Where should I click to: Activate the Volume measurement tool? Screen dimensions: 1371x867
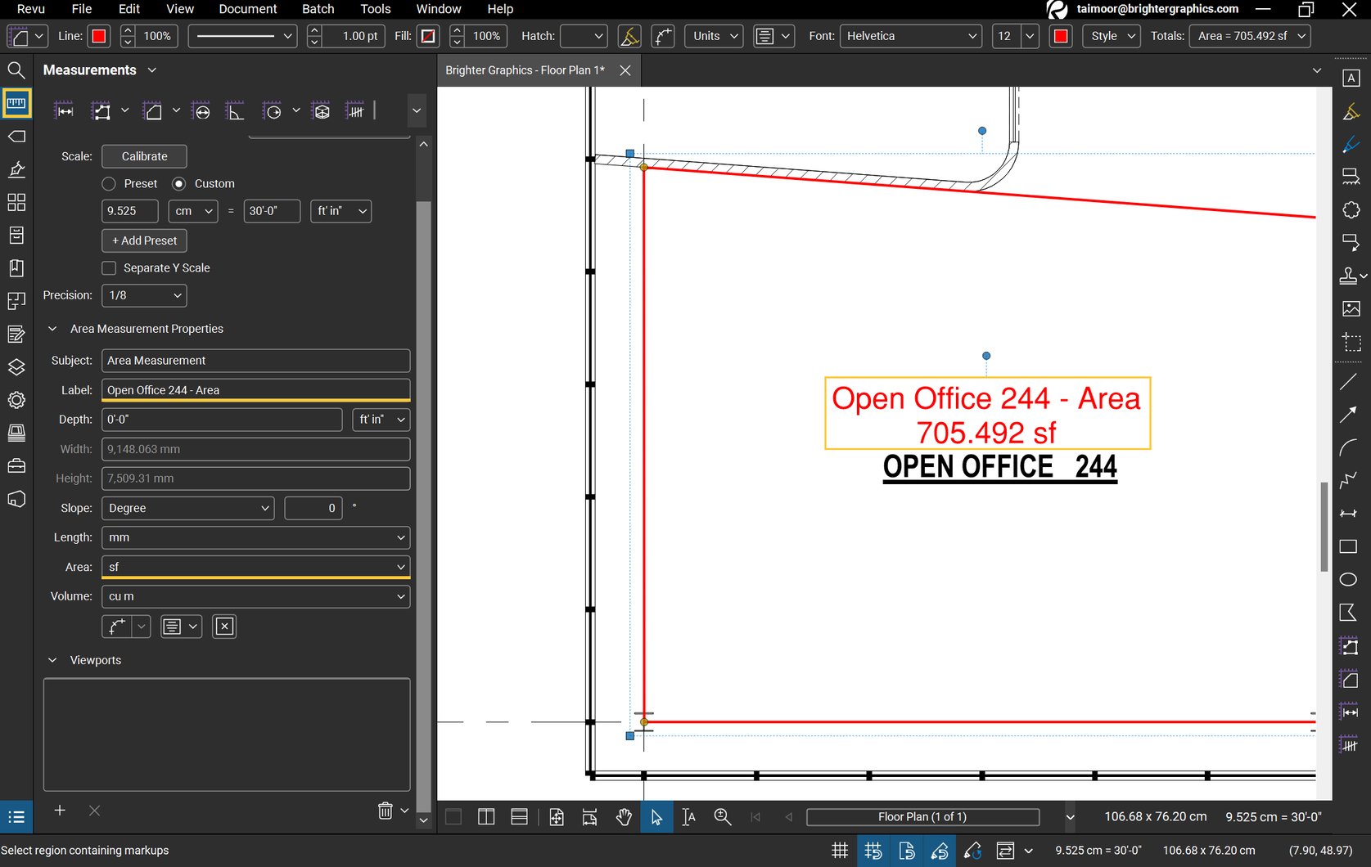[x=321, y=109]
